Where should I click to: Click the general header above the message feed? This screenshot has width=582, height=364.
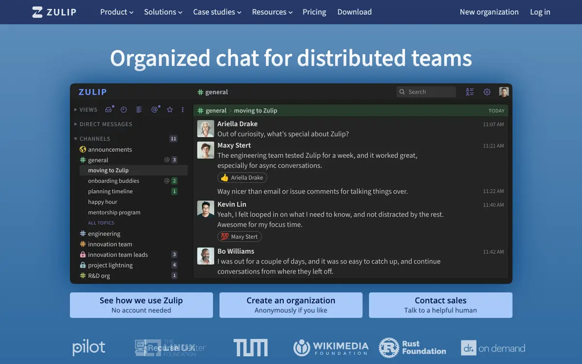pos(212,92)
